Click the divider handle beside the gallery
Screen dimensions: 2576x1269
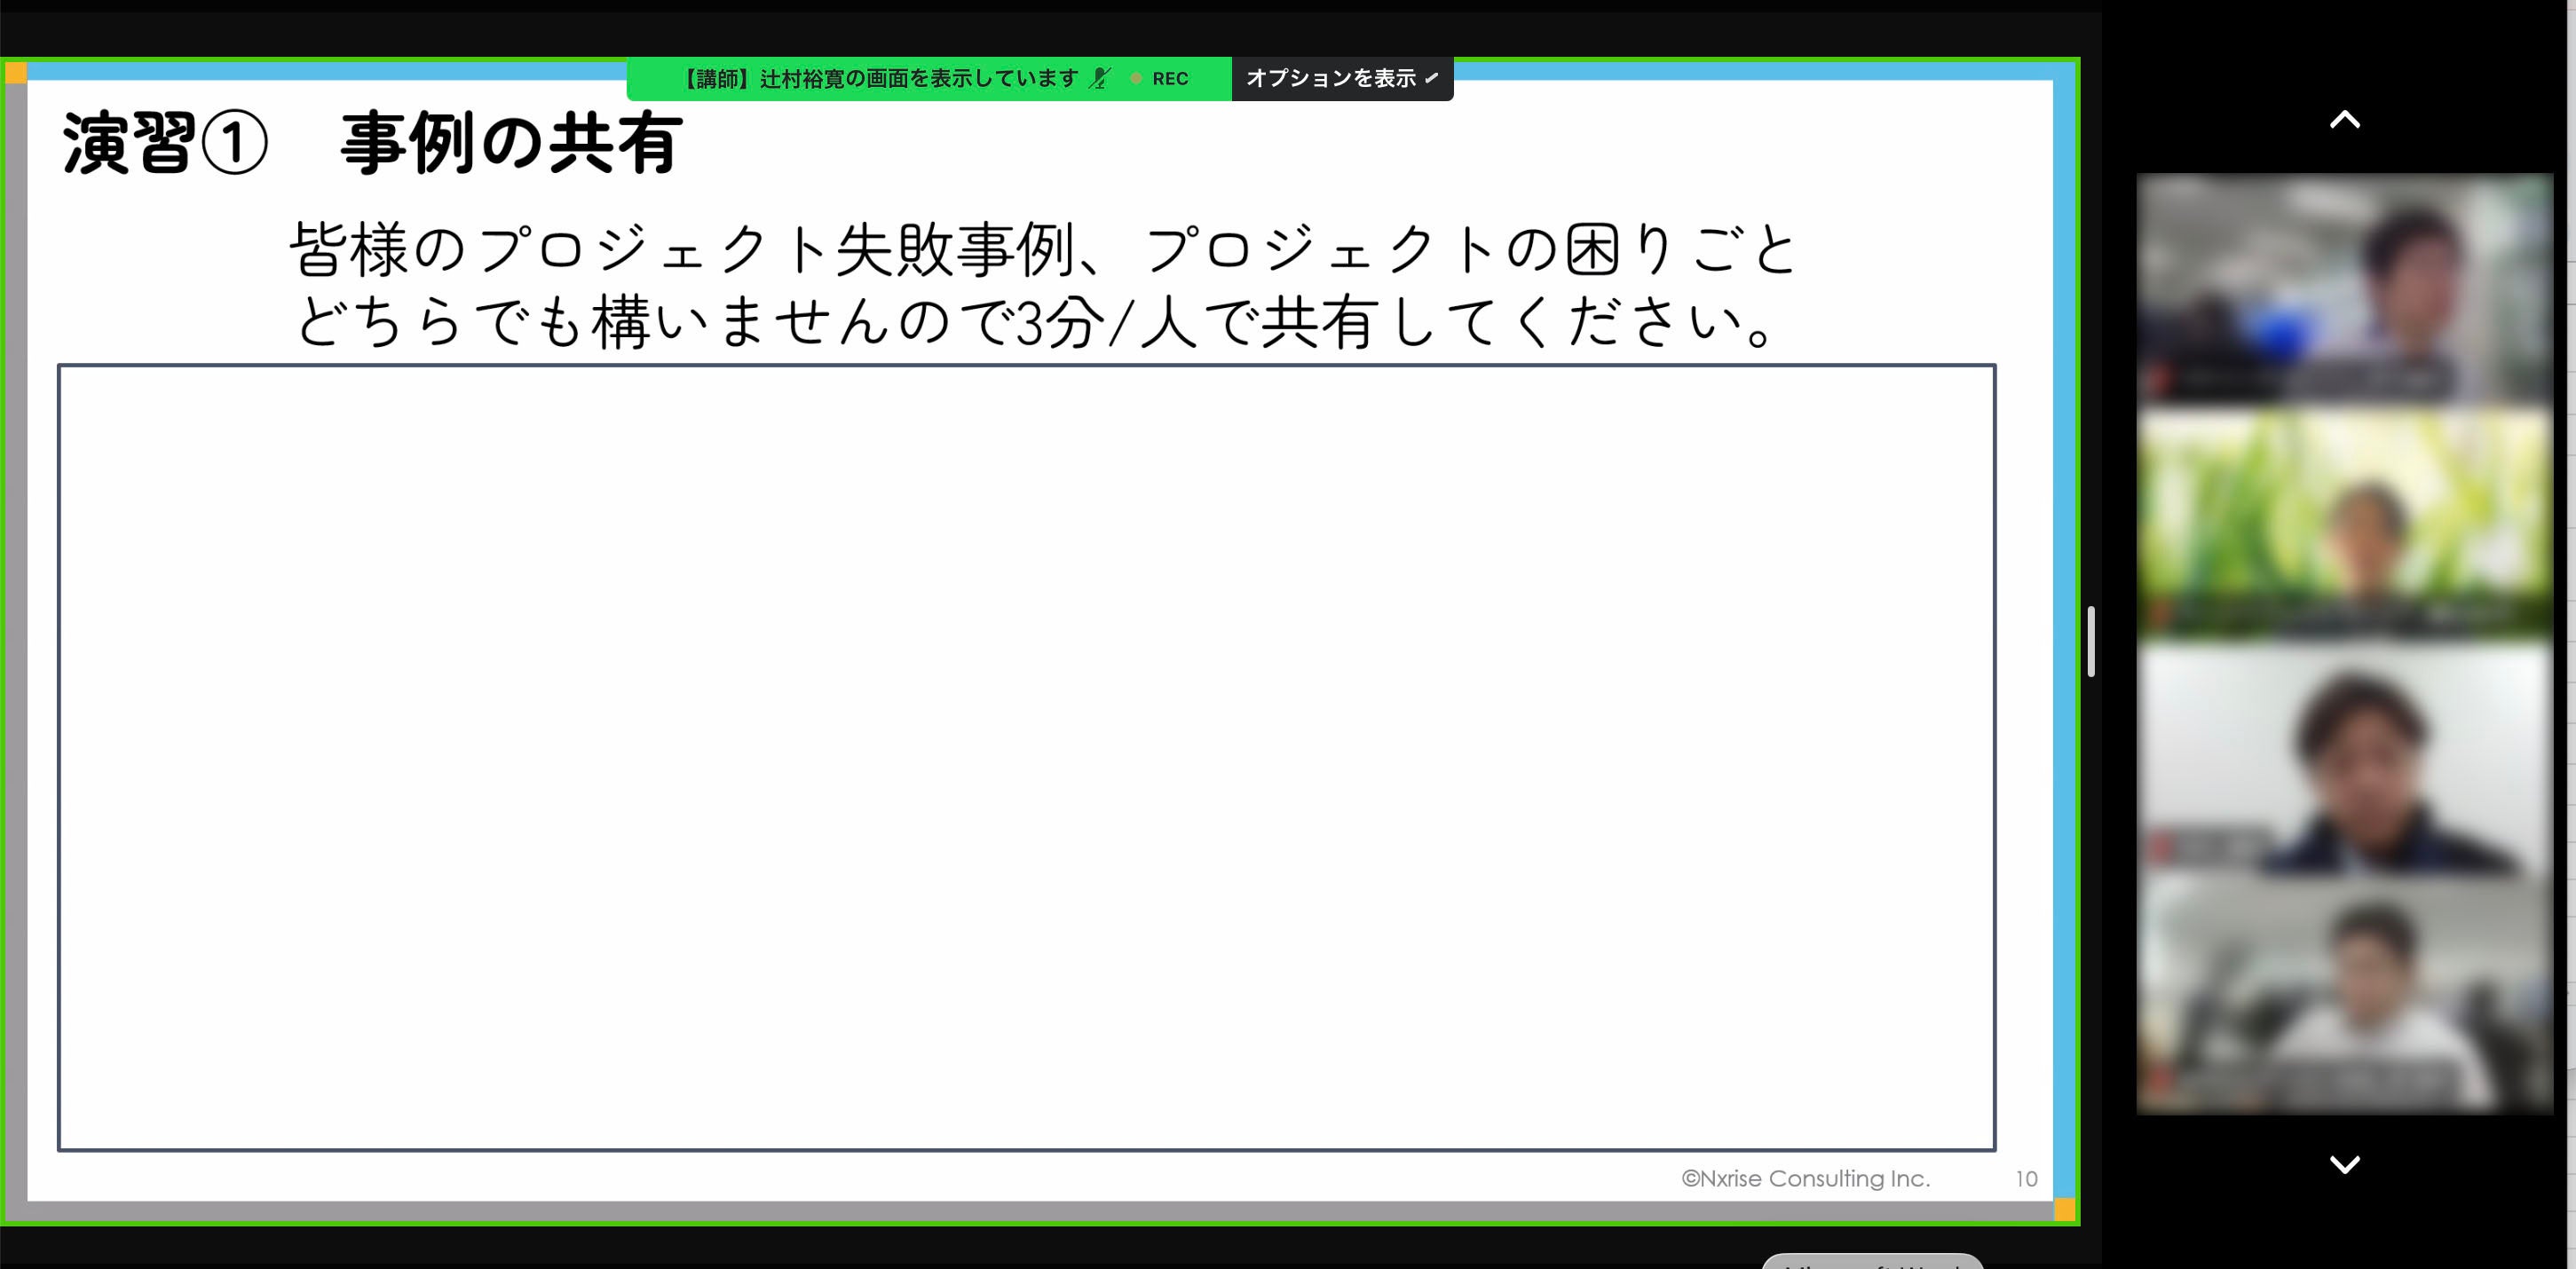point(2091,641)
